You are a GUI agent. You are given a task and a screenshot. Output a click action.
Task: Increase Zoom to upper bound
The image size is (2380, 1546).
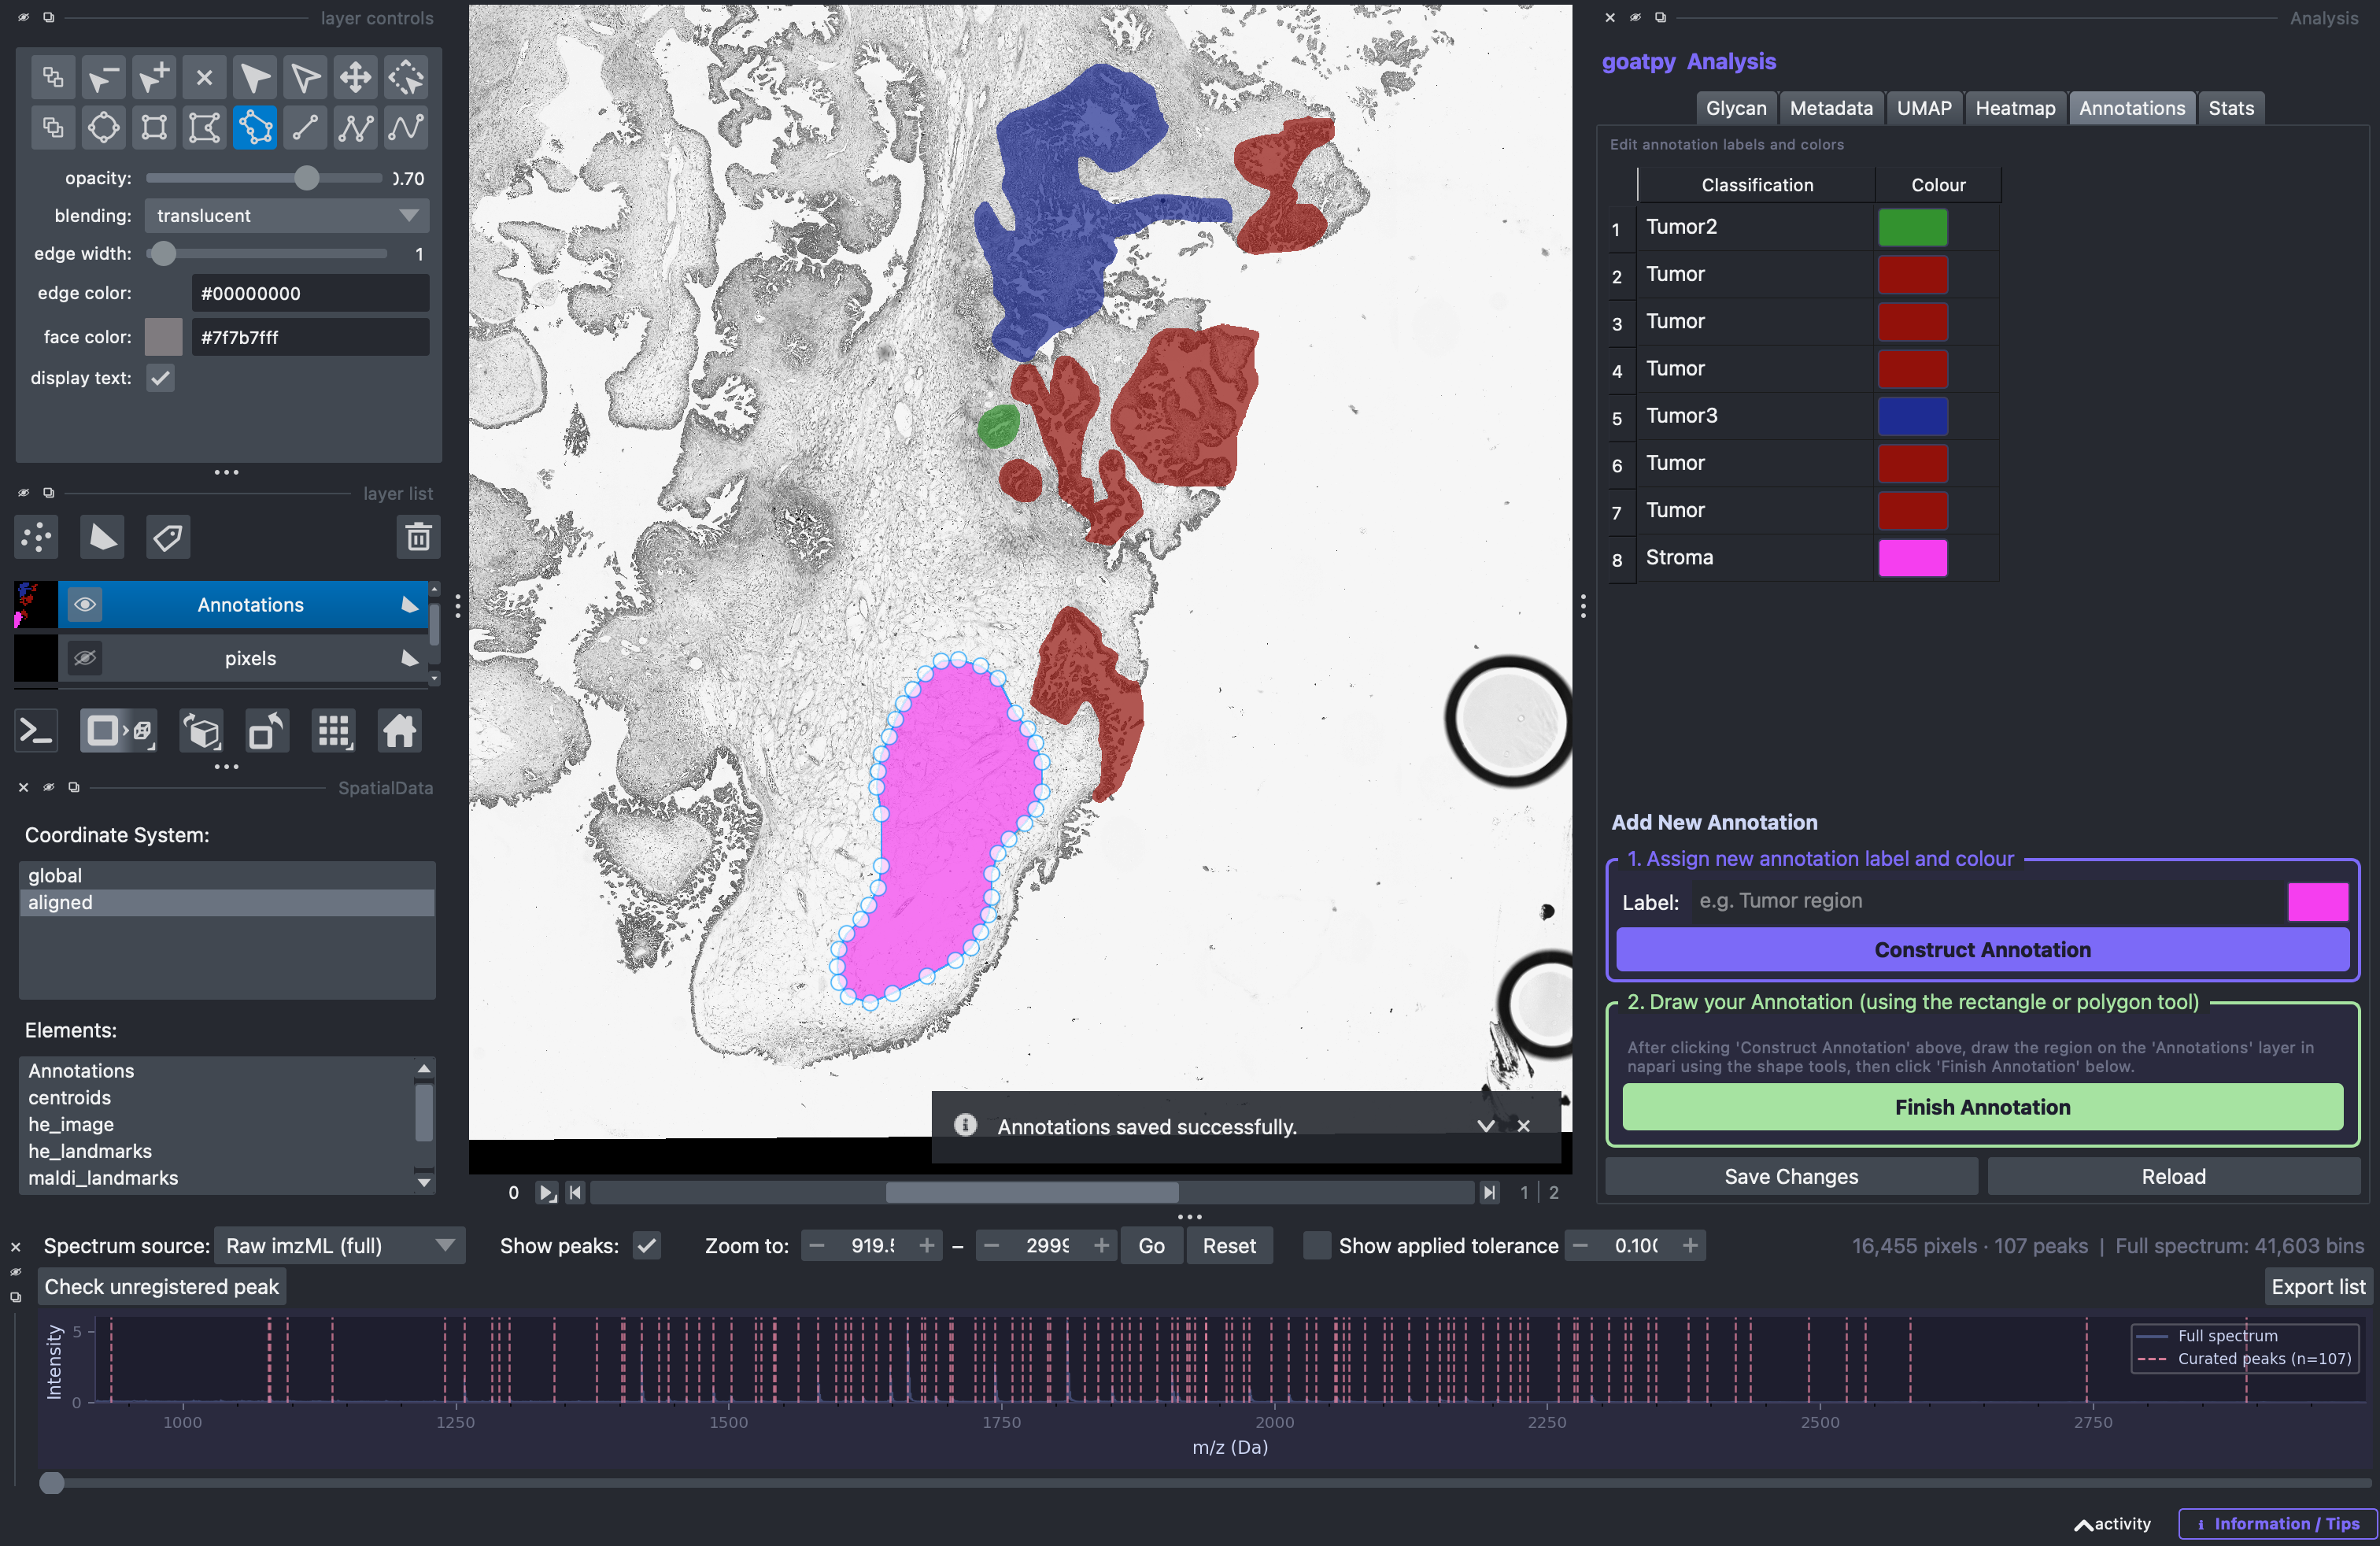tap(1101, 1246)
